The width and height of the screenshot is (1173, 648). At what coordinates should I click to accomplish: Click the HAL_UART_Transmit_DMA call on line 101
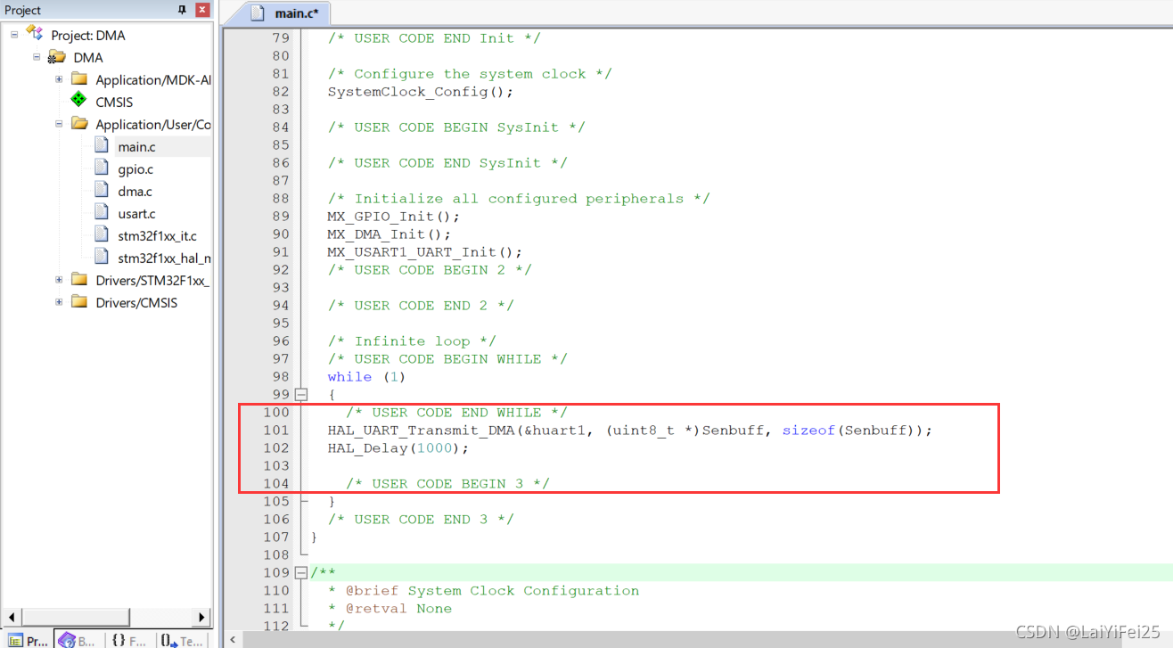coord(630,431)
